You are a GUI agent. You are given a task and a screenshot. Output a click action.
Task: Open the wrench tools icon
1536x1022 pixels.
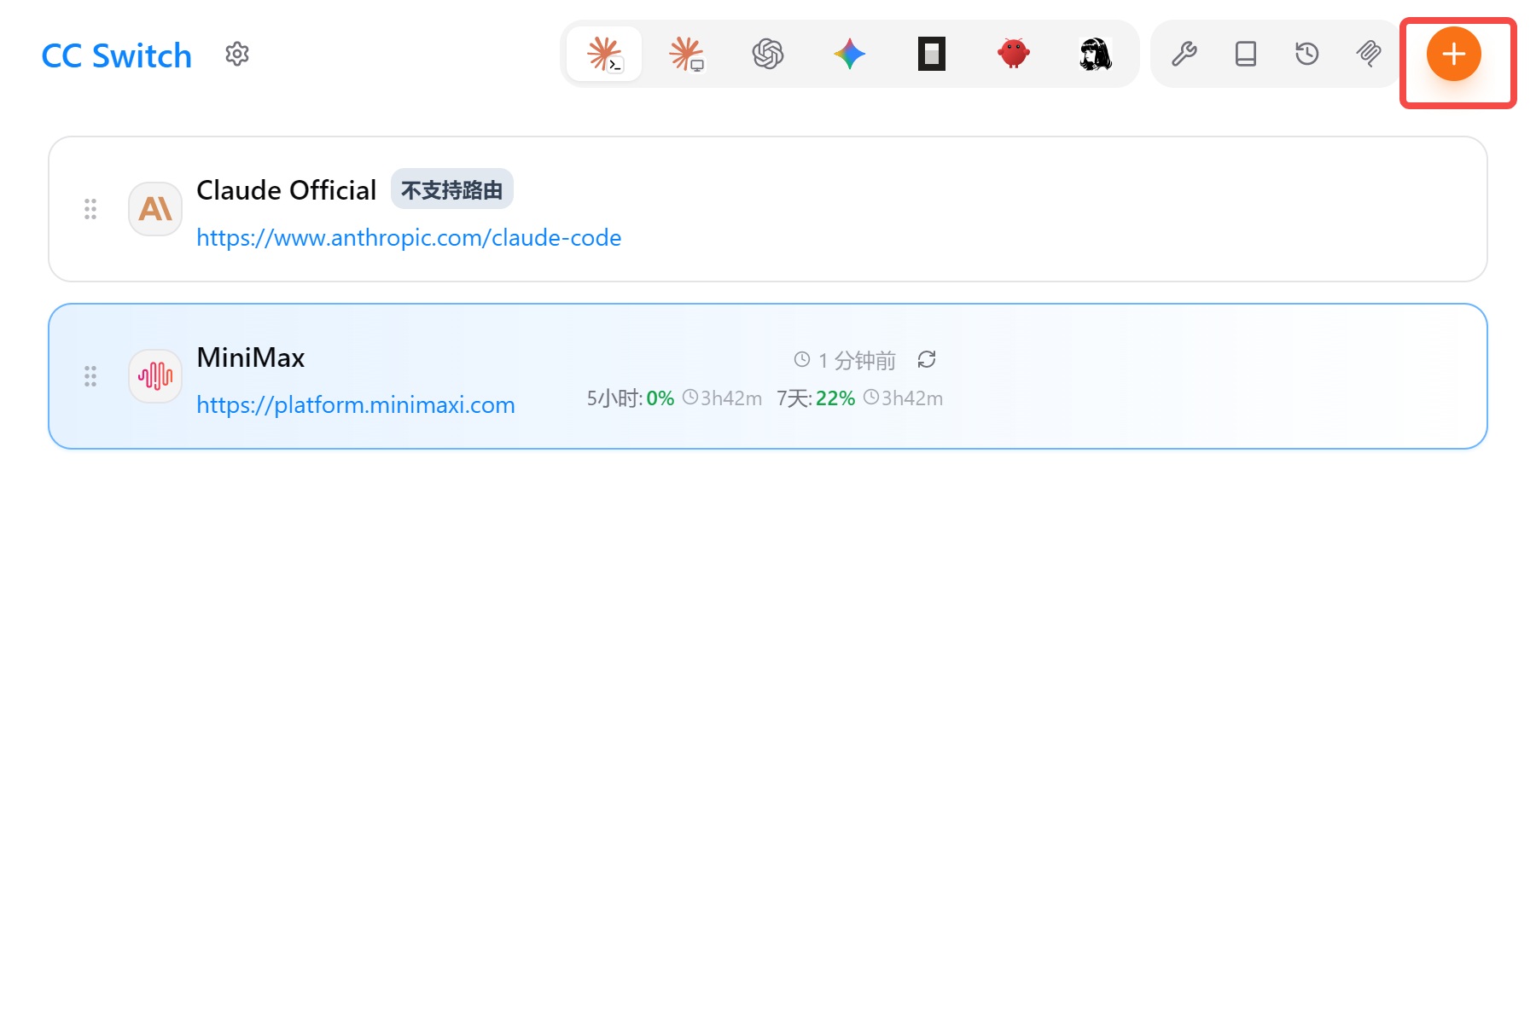1184,55
